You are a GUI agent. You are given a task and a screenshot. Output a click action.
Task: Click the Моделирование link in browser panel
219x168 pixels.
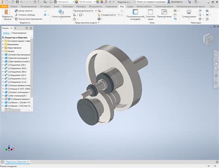pyautogui.click(x=19, y=33)
